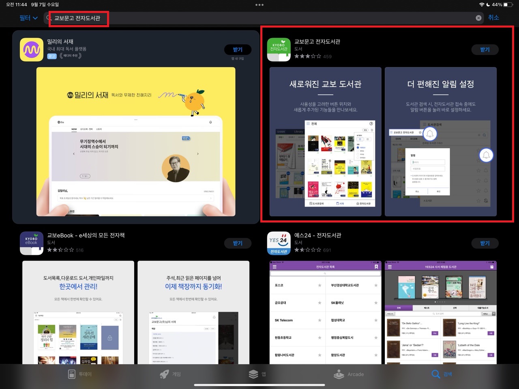Open the 필터 dropdown
Viewport: 519px width, 389px height.
28,18
